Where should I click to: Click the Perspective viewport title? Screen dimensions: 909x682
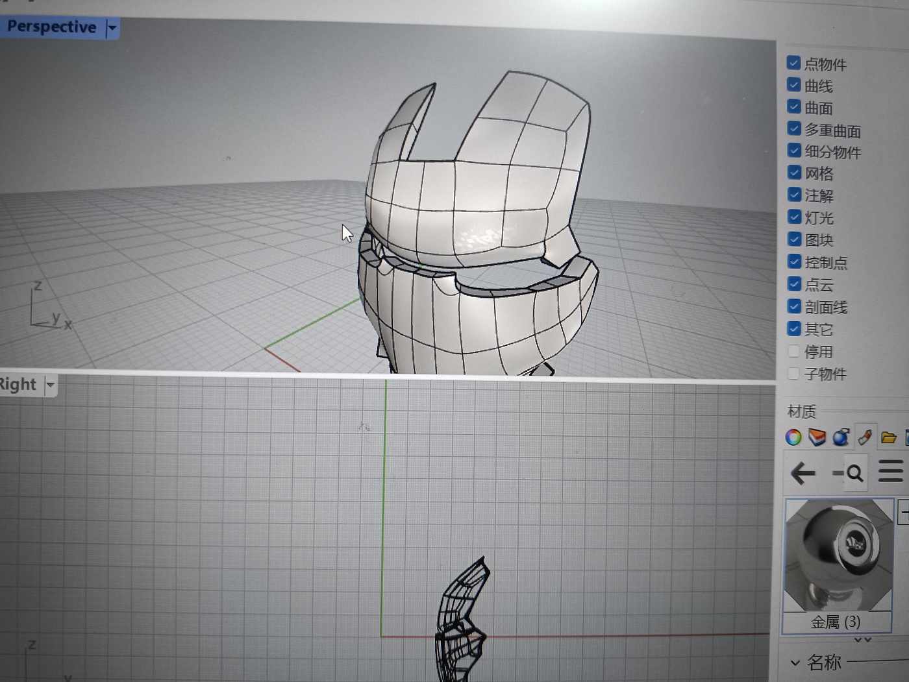tap(51, 27)
